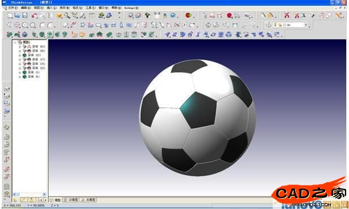Click the triangle measure tool icon
Viewport: 349px width, 209px height.
[x=83, y=15]
